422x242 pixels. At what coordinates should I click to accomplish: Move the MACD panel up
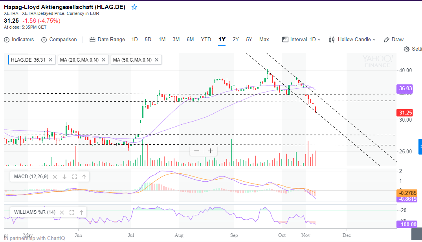84,177
